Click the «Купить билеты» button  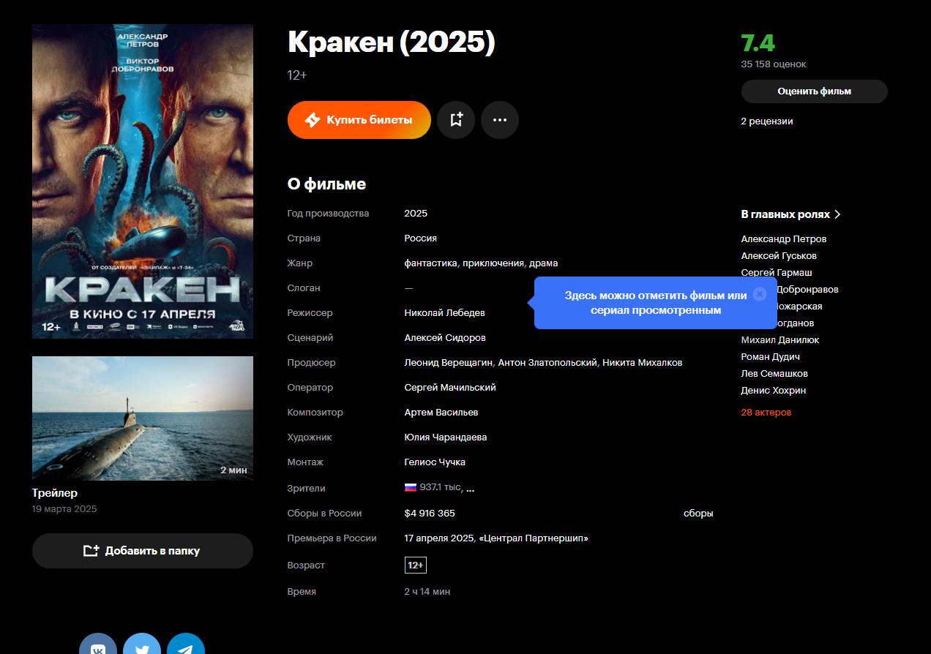click(359, 120)
